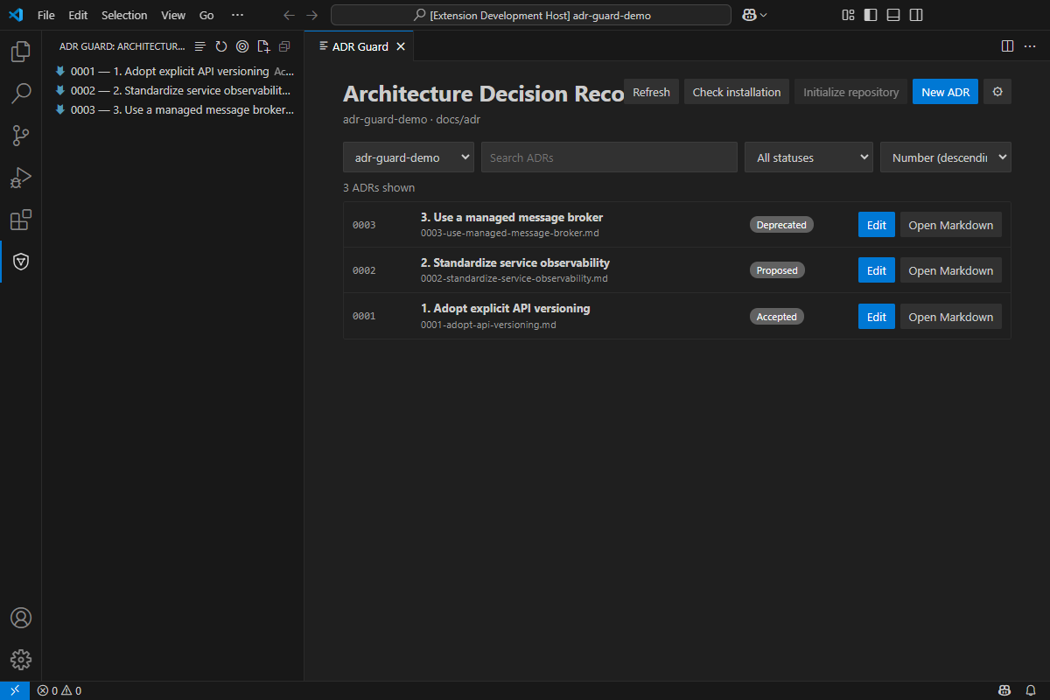Screen dimensions: 1050x700
Task: Open Markdown for ADR 0002
Action: click(951, 270)
